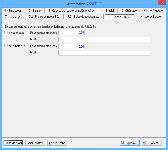View the 7.3 - Solde de tout compte tab

[x=83, y=17]
